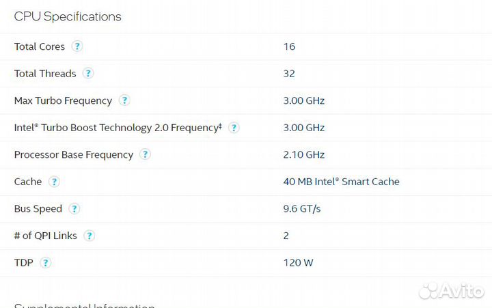Select the 40 MB Intel Smart Cache value
The height and width of the screenshot is (308, 492).
341,182
